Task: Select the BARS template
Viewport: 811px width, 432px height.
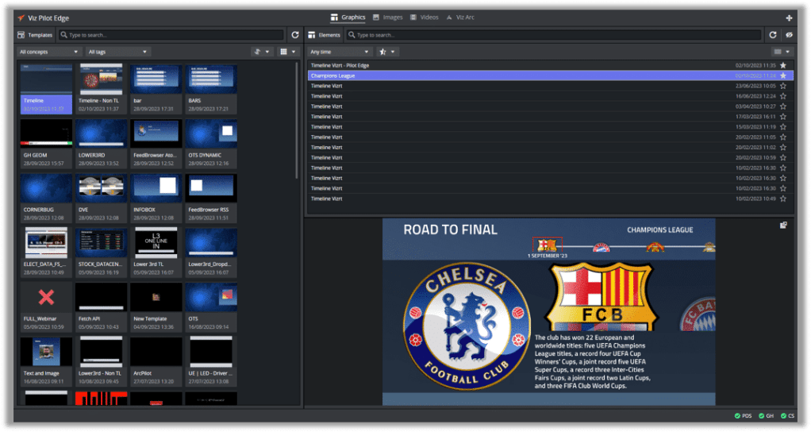Action: [211, 88]
